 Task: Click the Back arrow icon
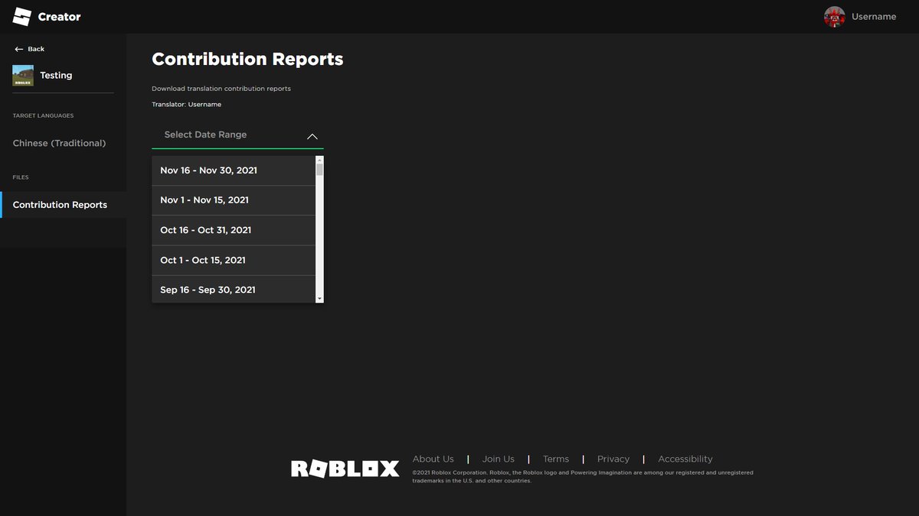(18, 49)
